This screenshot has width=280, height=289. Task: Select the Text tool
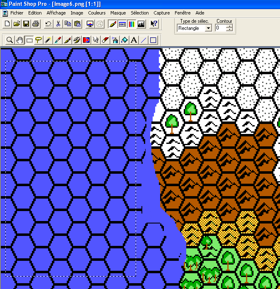pos(134,40)
